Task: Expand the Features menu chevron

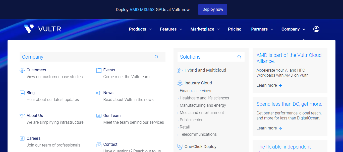Action: tap(181, 29)
